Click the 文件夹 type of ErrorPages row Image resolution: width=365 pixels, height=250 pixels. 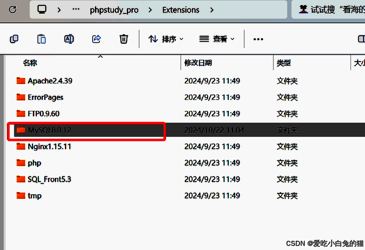point(287,97)
